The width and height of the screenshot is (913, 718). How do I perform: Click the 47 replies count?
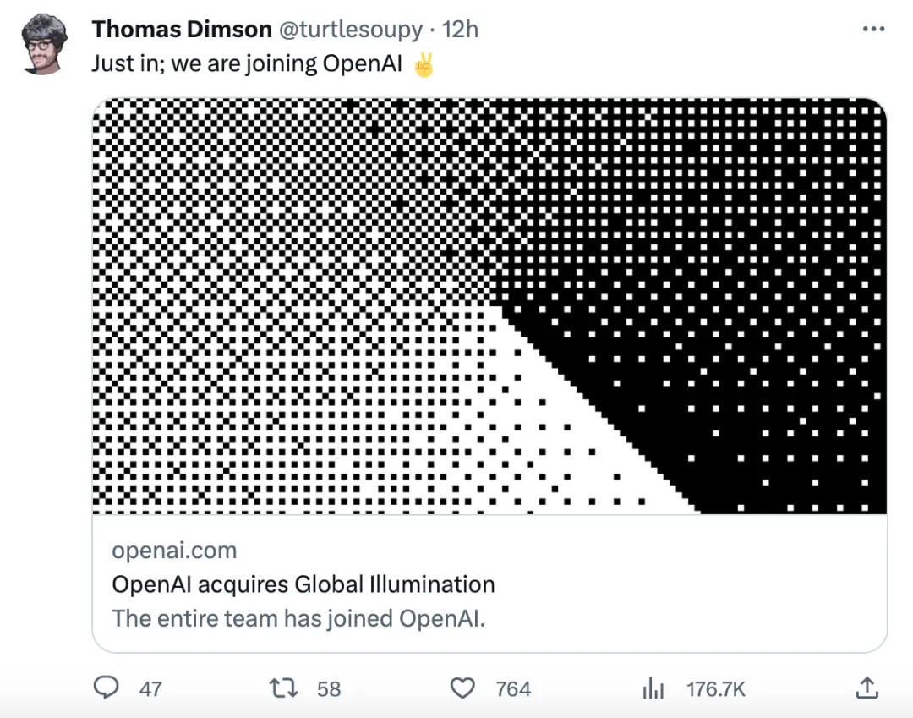tap(150, 689)
